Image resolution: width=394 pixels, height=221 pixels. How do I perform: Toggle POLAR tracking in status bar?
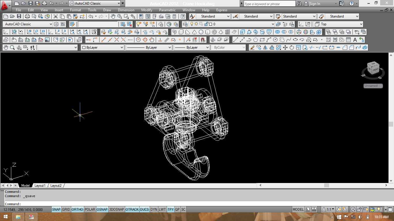[90, 209]
